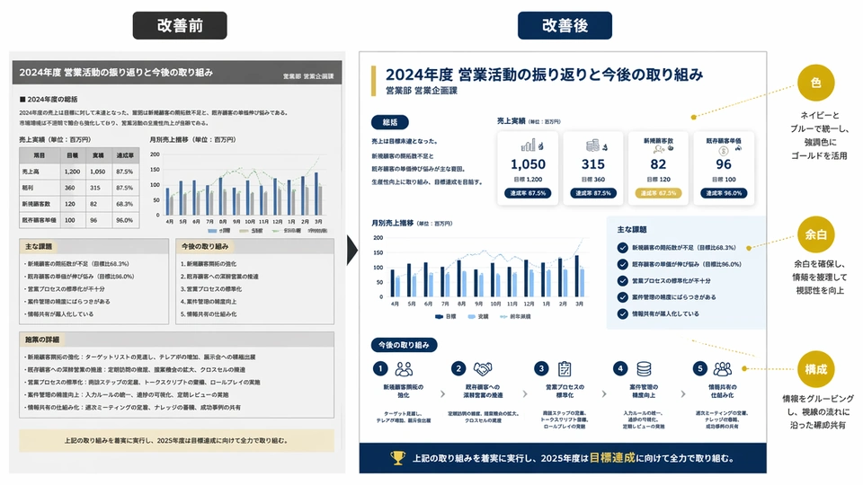Click the chevron after 新規顧客開拓の強化 step

[442, 393]
